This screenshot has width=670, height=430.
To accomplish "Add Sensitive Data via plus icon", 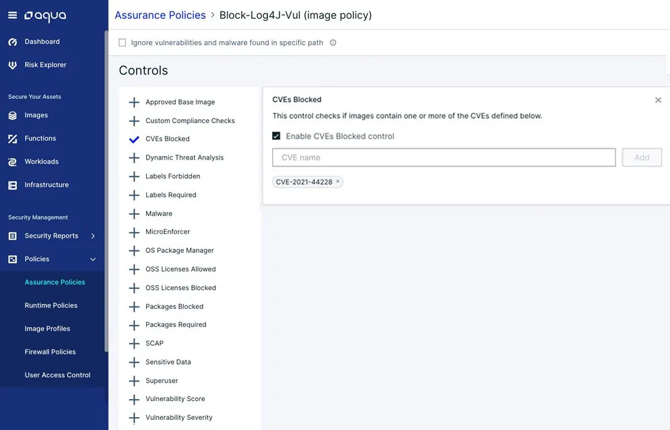I will [134, 362].
